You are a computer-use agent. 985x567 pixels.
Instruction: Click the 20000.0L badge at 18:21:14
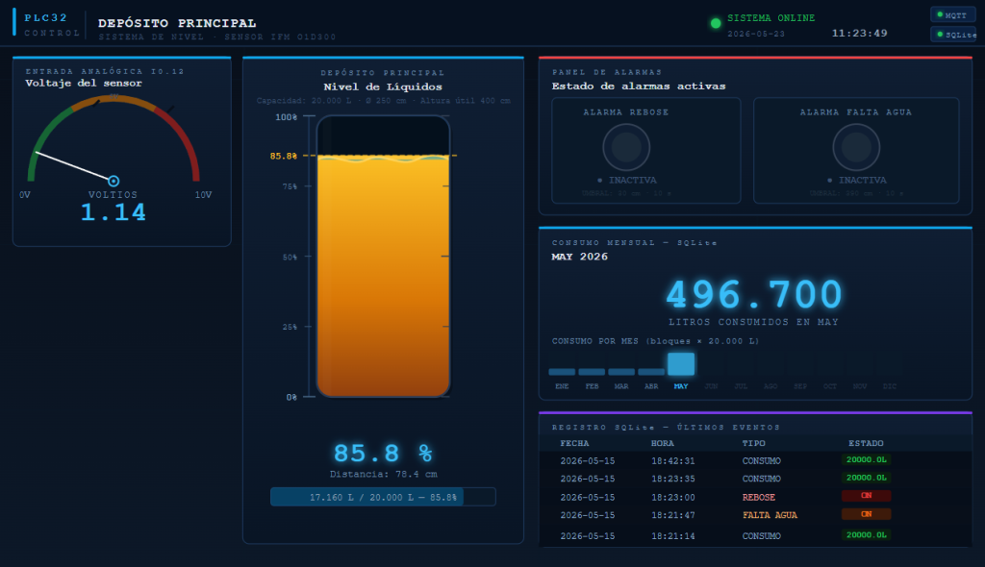point(867,535)
